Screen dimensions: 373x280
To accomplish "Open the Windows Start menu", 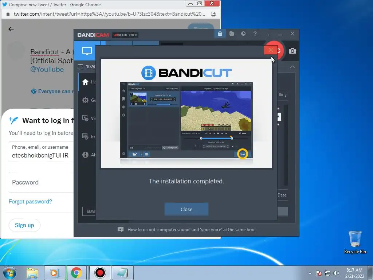I will point(10,273).
